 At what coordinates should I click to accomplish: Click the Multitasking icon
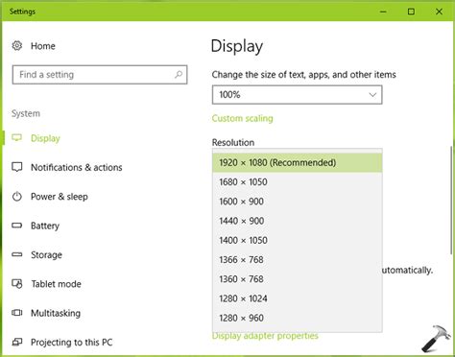coord(16,313)
